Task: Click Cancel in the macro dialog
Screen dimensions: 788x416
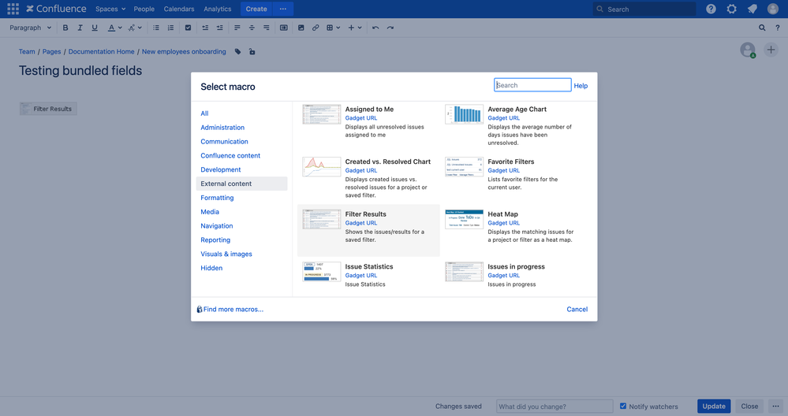Action: click(577, 309)
